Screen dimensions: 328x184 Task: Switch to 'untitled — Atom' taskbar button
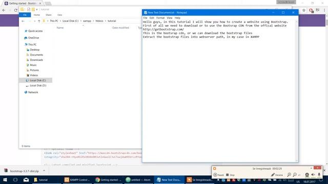[x=138, y=179]
